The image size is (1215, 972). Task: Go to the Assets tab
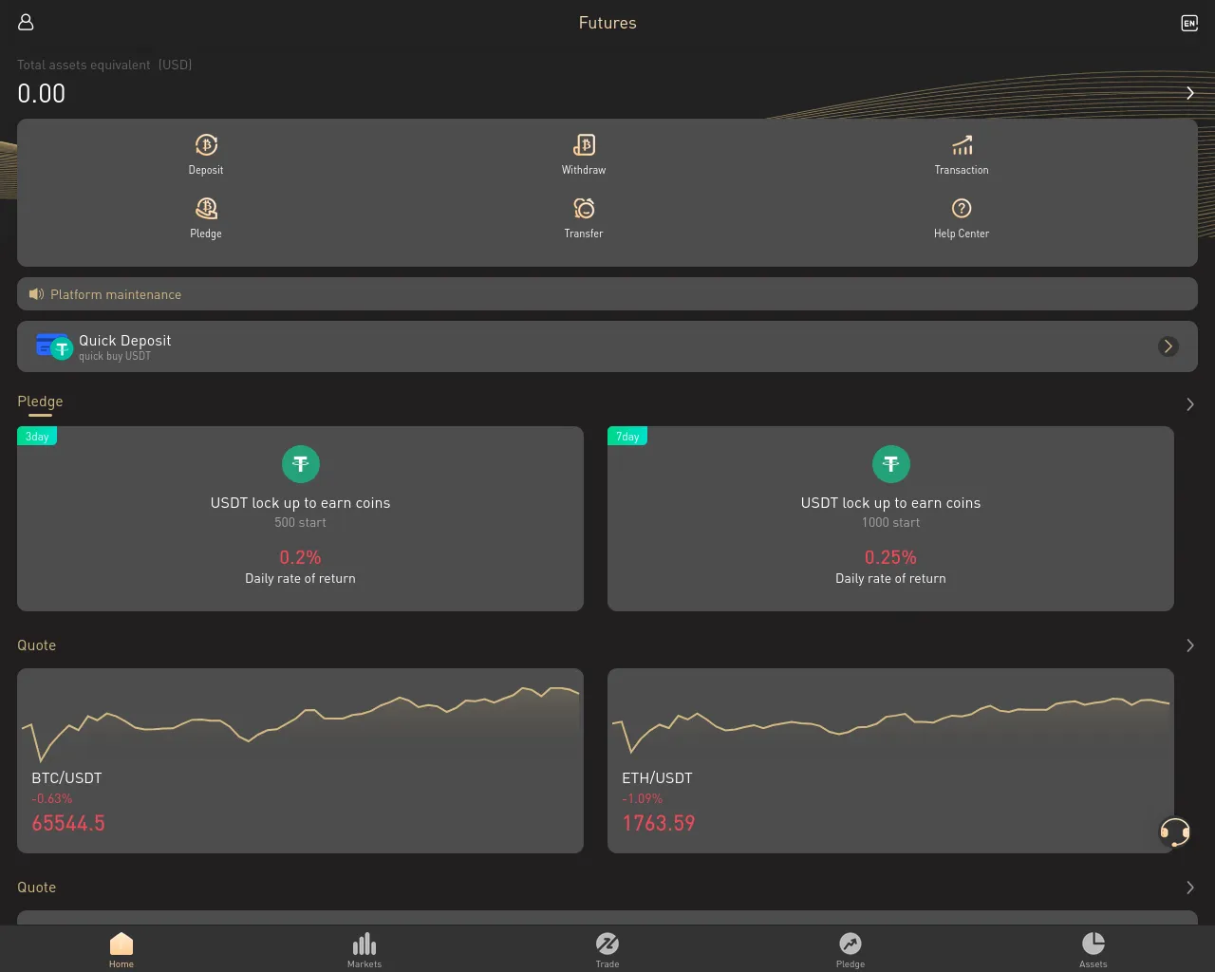(1093, 949)
